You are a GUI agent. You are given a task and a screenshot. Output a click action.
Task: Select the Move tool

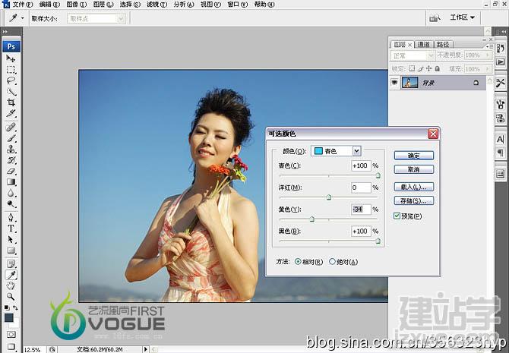[11, 58]
